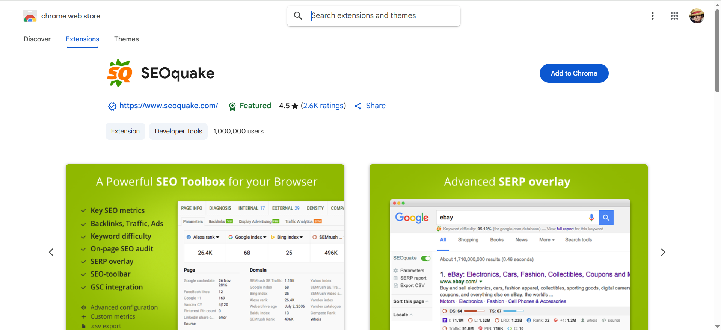
Task: Click the SEOquake title heading
Action: pos(178,73)
